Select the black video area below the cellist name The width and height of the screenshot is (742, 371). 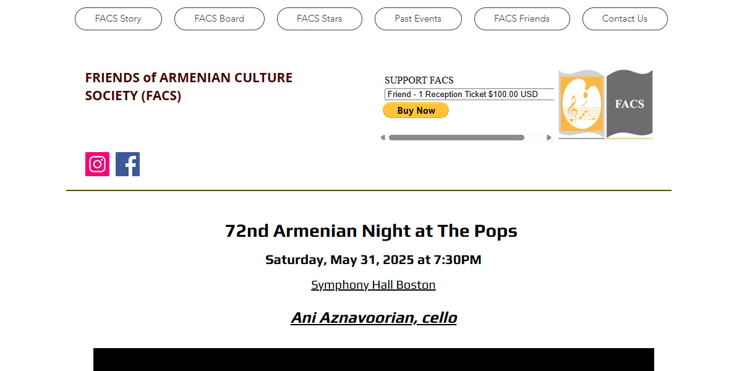[373, 359]
